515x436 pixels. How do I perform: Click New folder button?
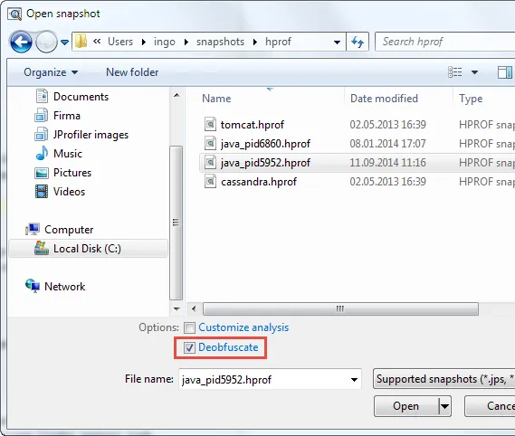pyautogui.click(x=132, y=72)
